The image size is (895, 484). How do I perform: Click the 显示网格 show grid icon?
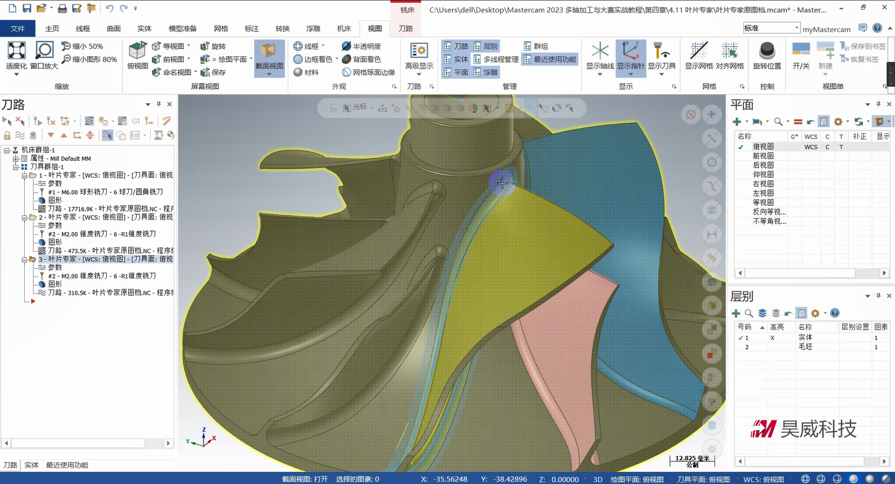click(699, 51)
